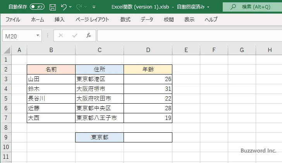Select cell containing 大西
The width and height of the screenshot is (282, 163).
tap(51, 118)
